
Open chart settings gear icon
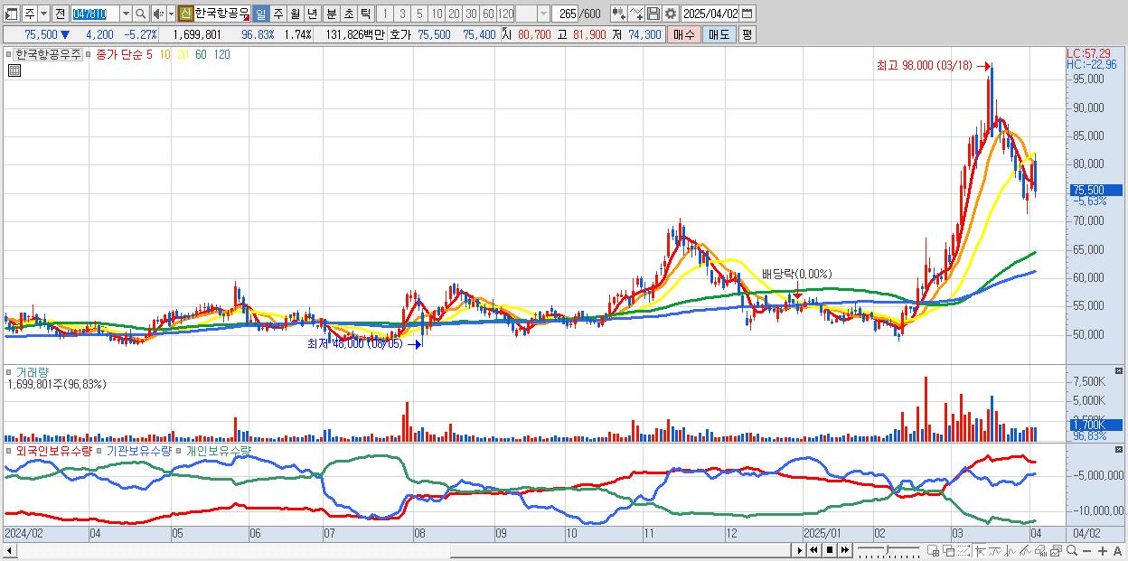(x=670, y=14)
